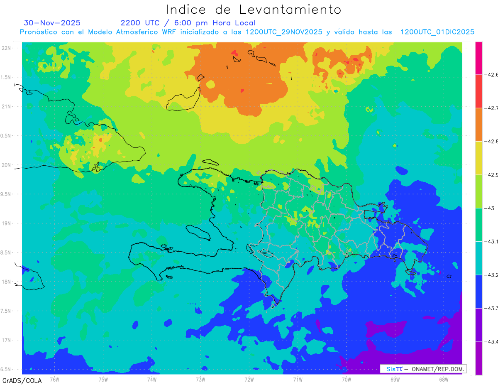Image resolution: width=498 pixels, height=385 pixels.
Task: Pick the orange legend swatch between -42.7 and -42.8
Action: 478,125
